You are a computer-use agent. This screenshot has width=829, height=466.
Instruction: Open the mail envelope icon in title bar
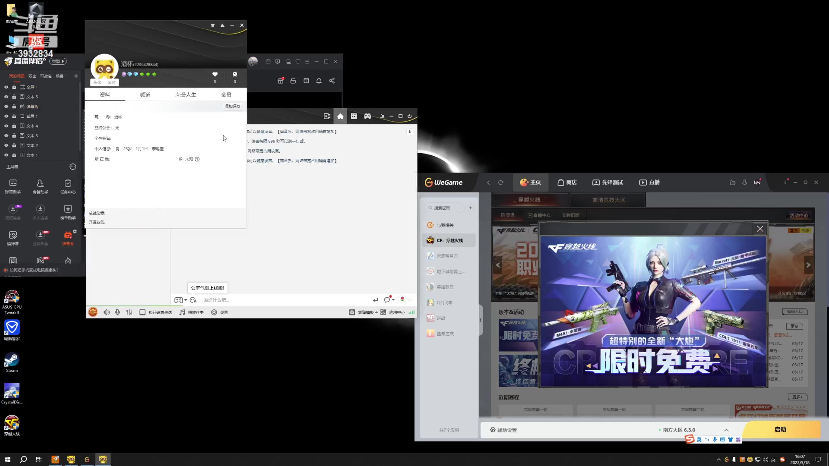(268, 62)
